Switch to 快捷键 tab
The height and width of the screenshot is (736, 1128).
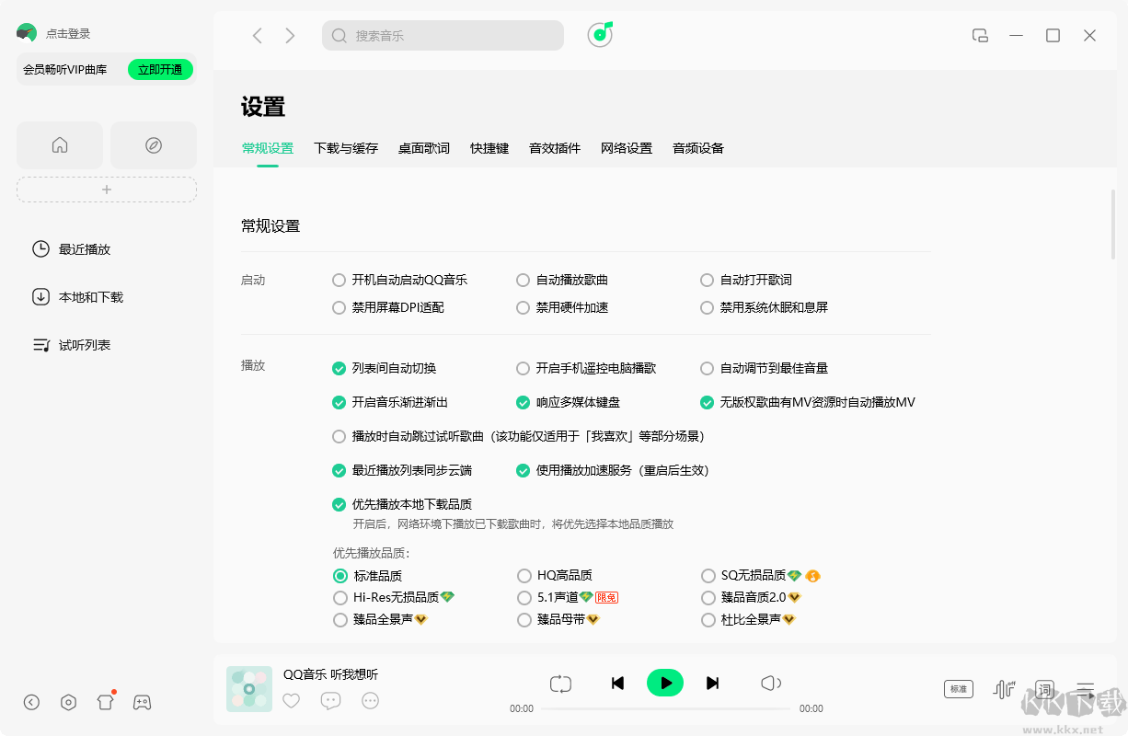coord(489,148)
